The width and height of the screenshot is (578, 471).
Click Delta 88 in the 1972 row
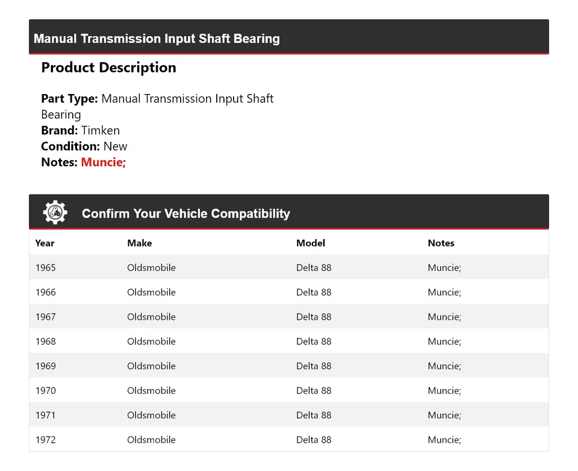[x=313, y=440]
